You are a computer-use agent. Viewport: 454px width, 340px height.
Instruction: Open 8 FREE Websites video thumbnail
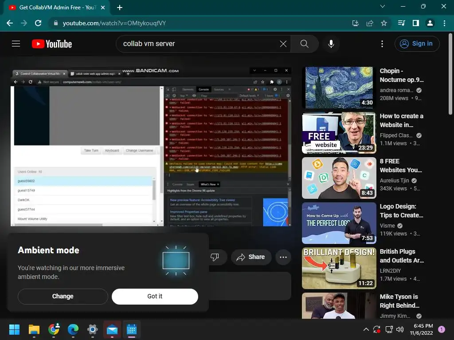pos(339,178)
